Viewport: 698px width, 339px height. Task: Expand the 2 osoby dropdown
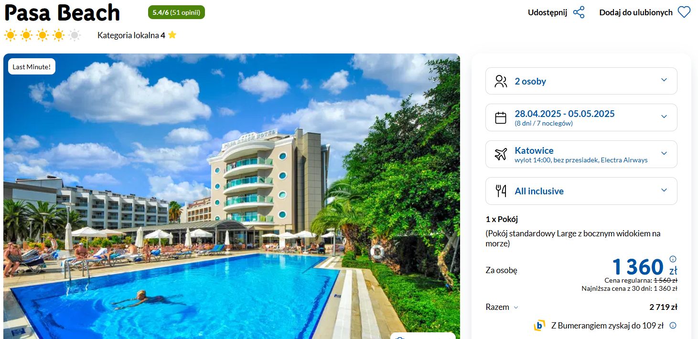pos(581,81)
